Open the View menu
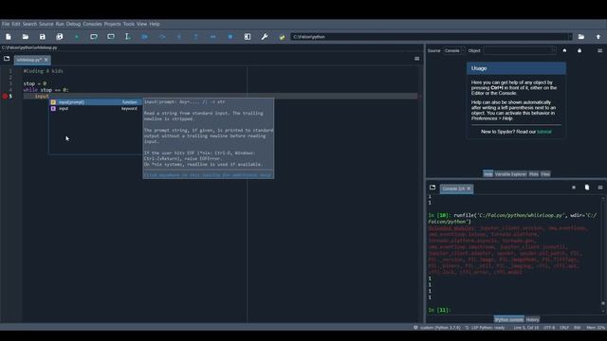 tap(141, 24)
